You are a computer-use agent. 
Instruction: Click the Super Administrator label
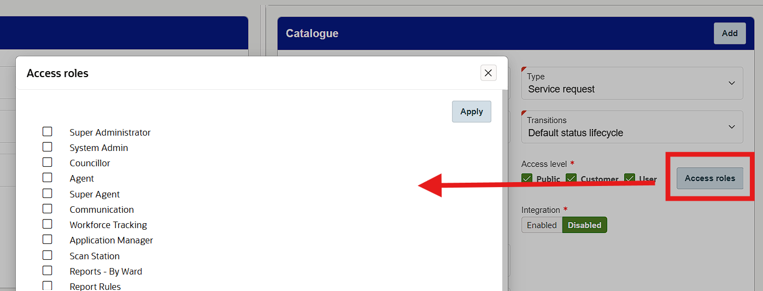pos(110,132)
